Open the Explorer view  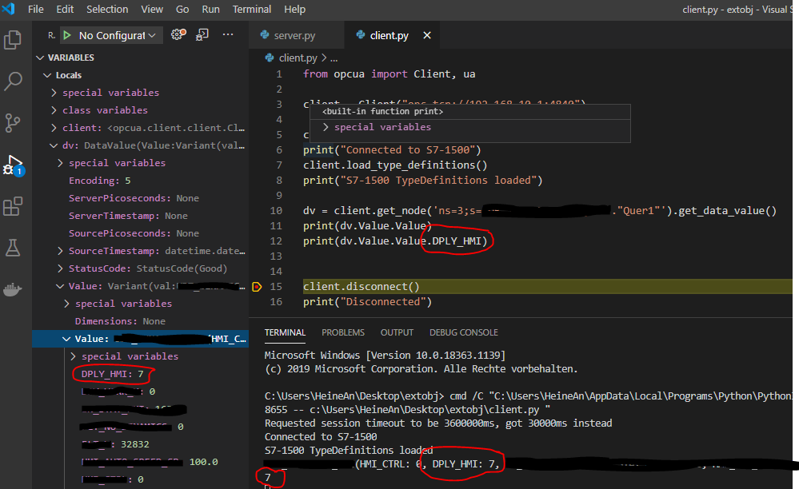(12, 40)
